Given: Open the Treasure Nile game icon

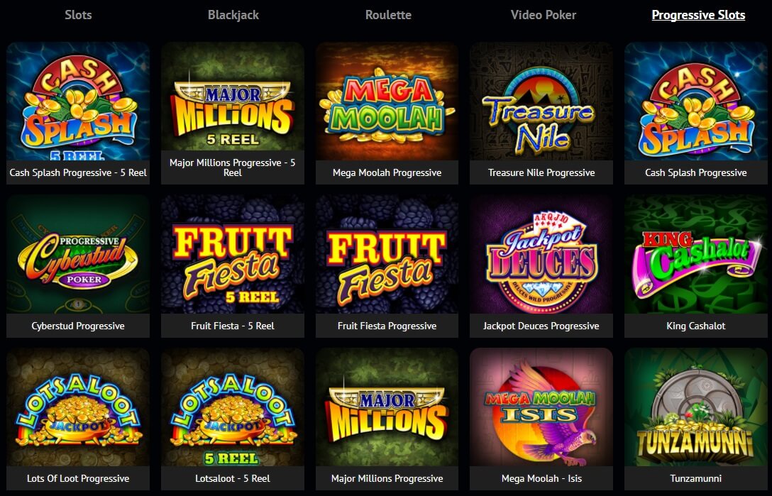Looking at the screenshot, I should (541, 101).
